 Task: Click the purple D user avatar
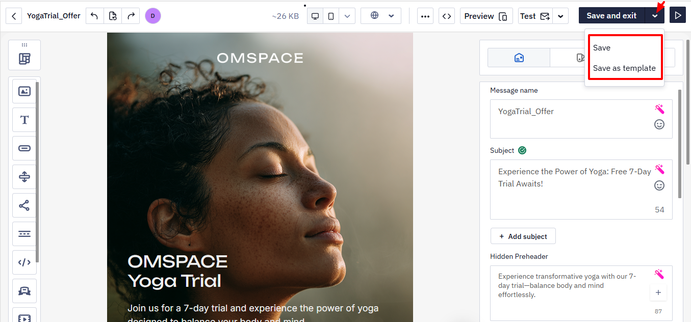153,16
